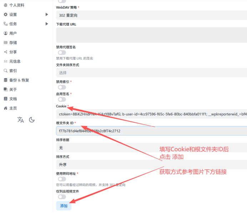Turn on the 启用签名 switch

click(62, 99)
